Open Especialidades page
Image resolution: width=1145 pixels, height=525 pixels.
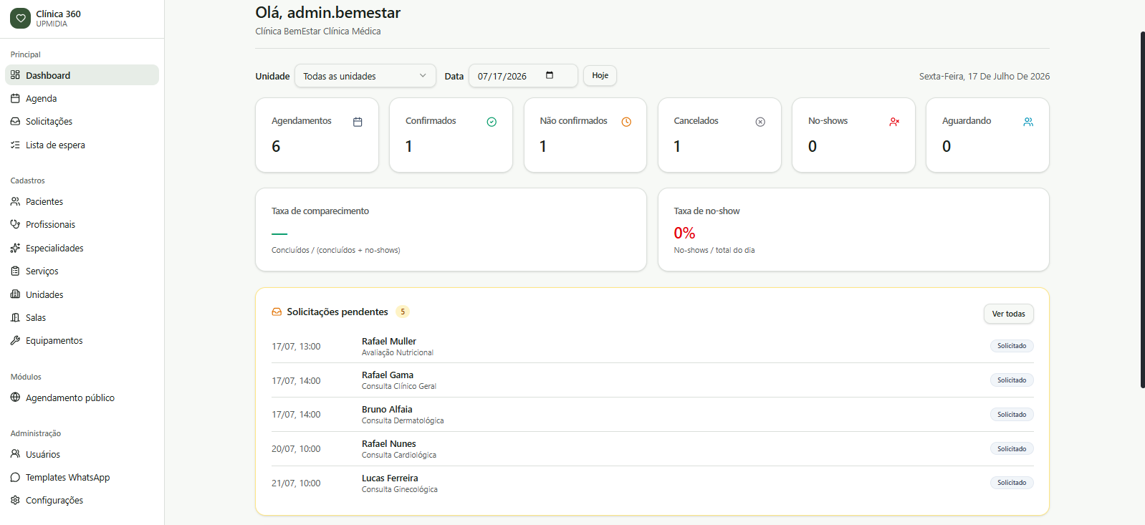[82, 248]
